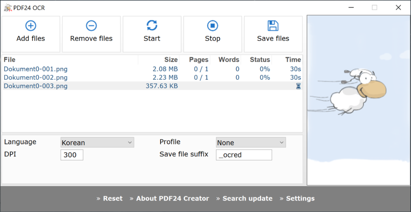Click the Reset link in footer

pyautogui.click(x=113, y=198)
